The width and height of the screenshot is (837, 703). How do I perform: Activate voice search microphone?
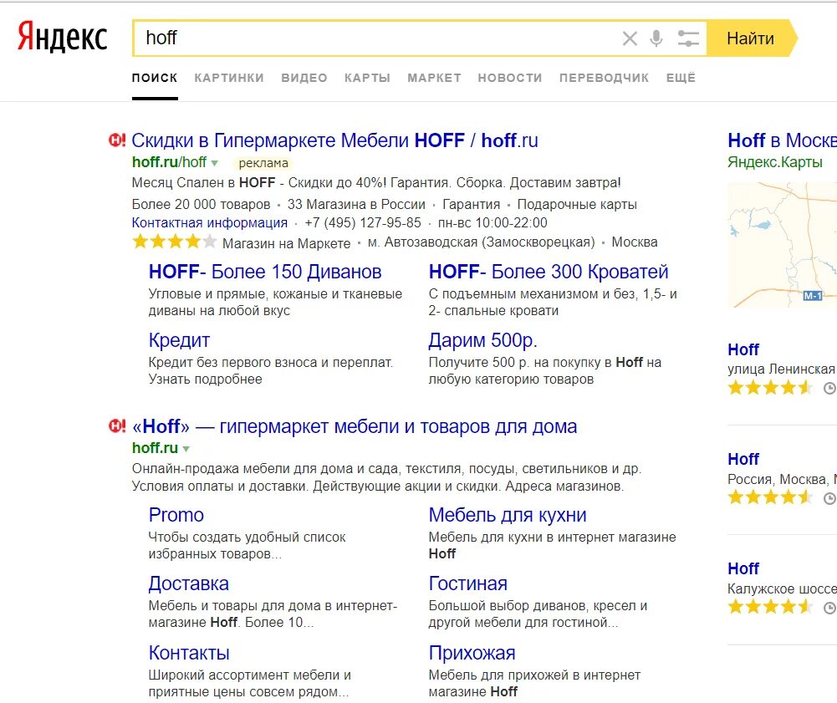656,38
